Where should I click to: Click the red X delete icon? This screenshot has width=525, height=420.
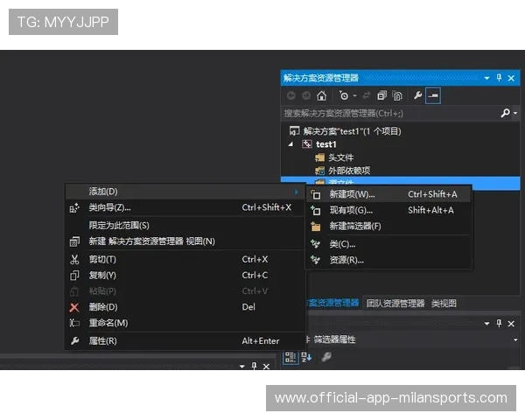[74, 307]
